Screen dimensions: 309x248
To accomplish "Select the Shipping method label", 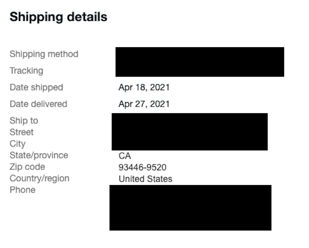I will click(x=44, y=54).
